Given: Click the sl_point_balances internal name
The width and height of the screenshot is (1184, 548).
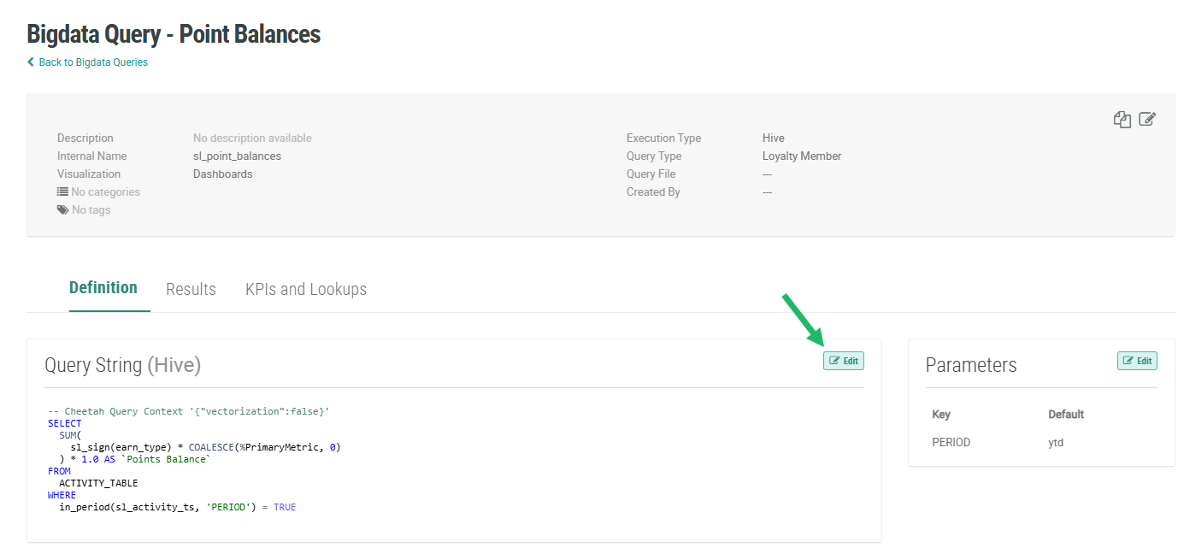Looking at the screenshot, I should coord(237,156).
